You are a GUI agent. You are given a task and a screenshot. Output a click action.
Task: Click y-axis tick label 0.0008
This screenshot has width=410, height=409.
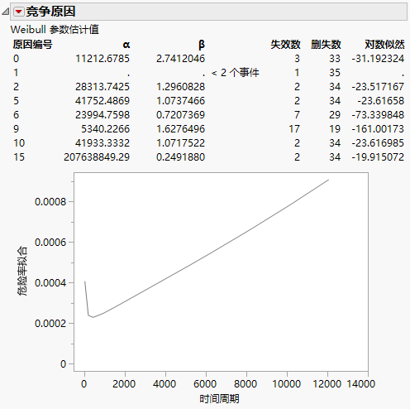point(50,202)
